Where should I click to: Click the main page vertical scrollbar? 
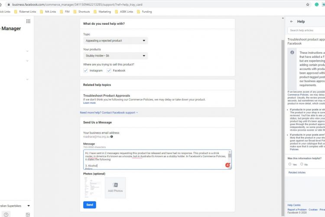pyautogui.click(x=283, y=128)
